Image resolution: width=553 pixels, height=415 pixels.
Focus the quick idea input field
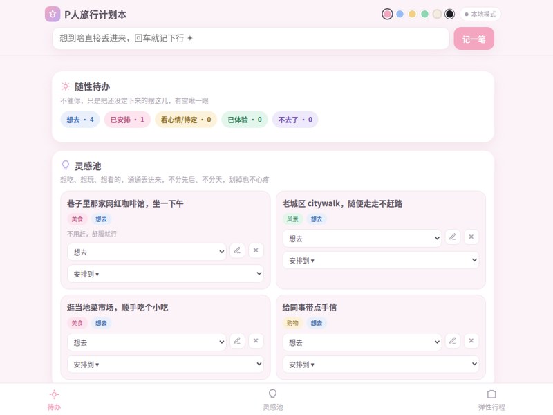251,38
